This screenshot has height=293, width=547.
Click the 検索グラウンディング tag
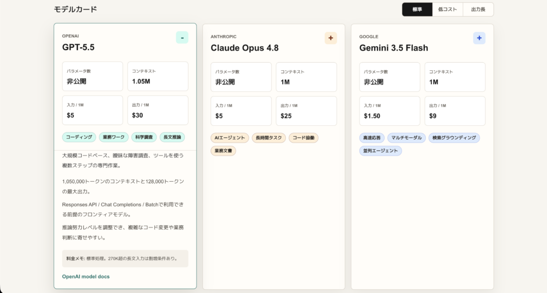click(454, 138)
